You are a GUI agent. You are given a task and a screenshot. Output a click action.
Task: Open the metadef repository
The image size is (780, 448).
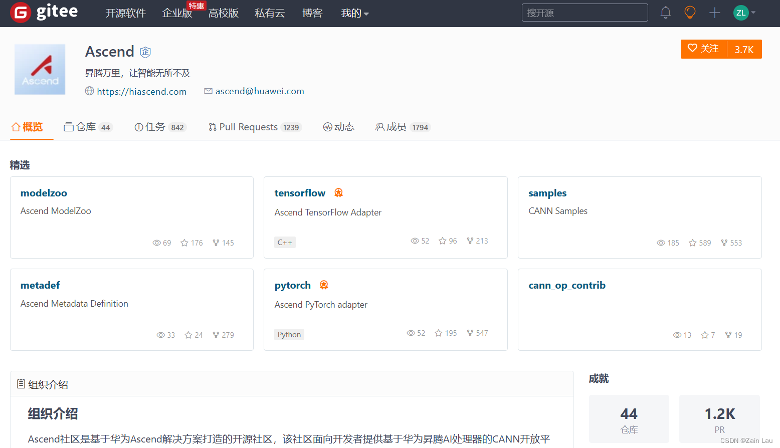click(40, 285)
